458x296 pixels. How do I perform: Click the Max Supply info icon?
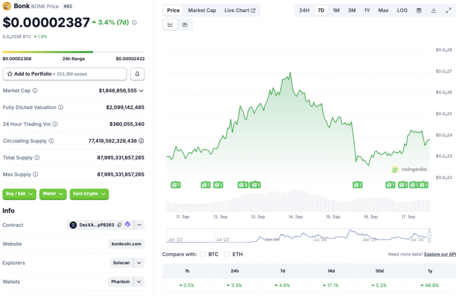click(35, 175)
